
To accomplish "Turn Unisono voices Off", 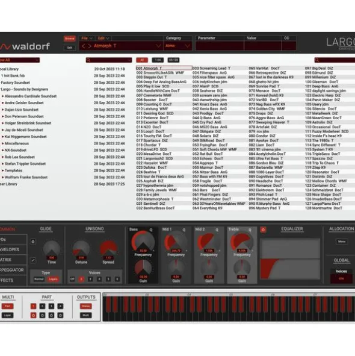I will pyautogui.click(x=72, y=279).
